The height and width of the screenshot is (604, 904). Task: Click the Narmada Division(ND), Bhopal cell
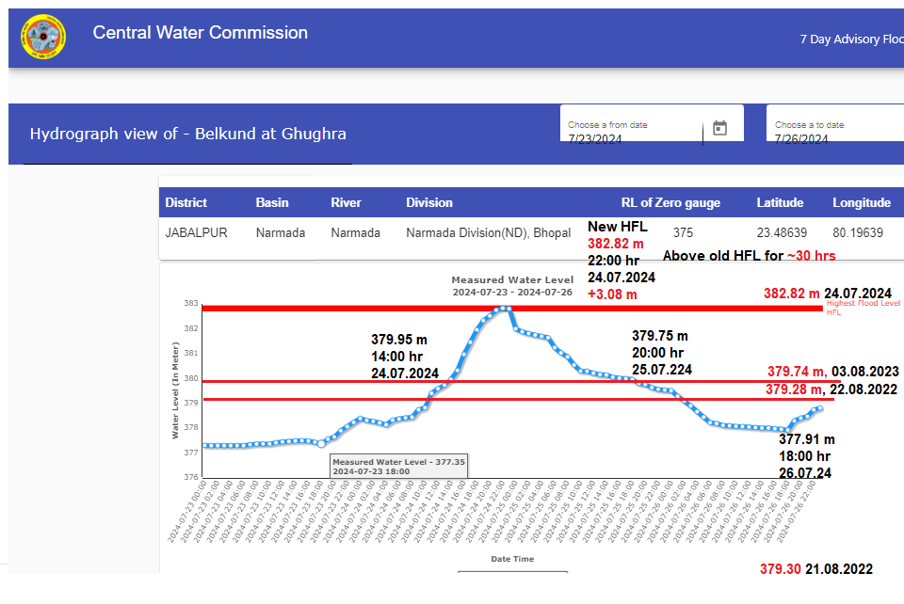[488, 232]
